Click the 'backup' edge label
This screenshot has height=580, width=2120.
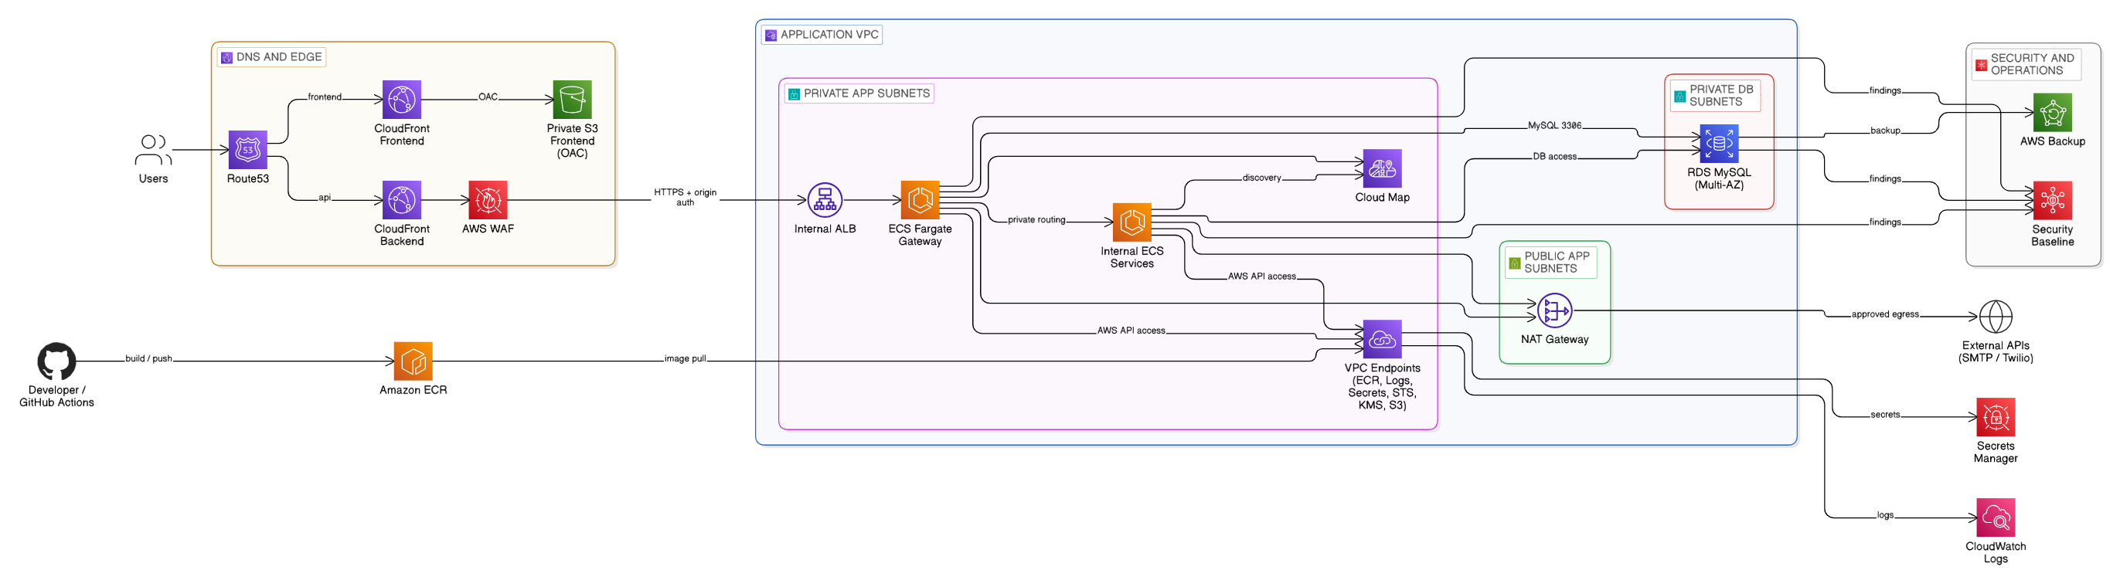click(x=1884, y=131)
